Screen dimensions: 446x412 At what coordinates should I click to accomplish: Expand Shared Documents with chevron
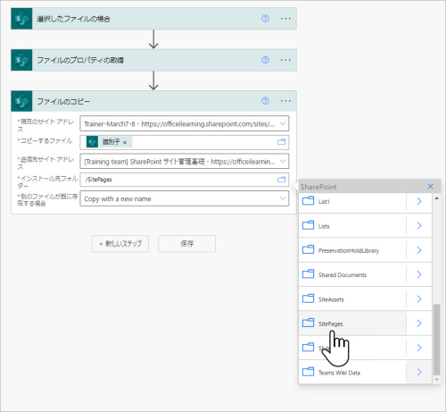click(x=419, y=274)
